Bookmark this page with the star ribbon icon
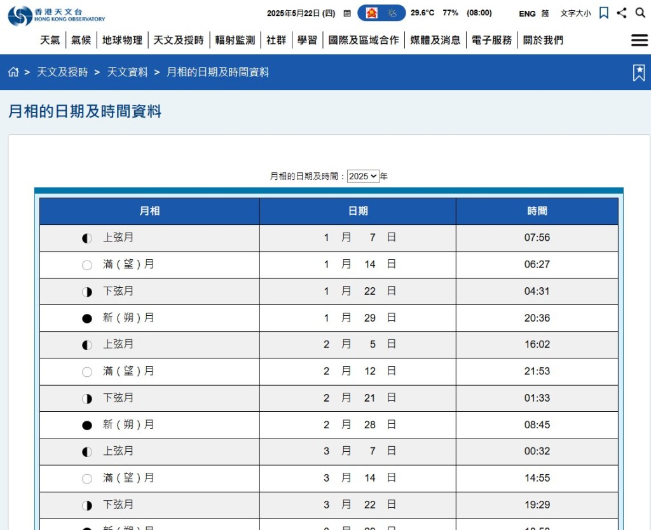Viewport: 651px width, 530px height. coord(639,72)
